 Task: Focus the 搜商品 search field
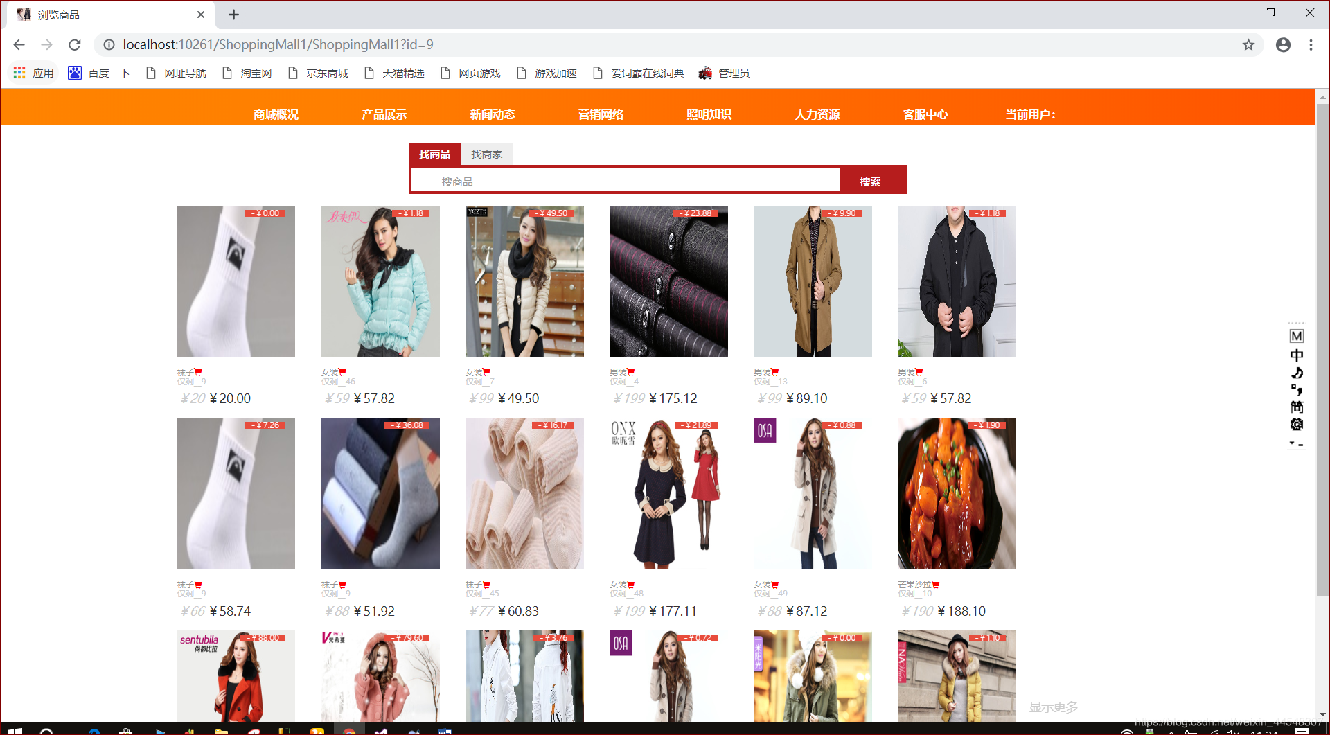pos(626,181)
